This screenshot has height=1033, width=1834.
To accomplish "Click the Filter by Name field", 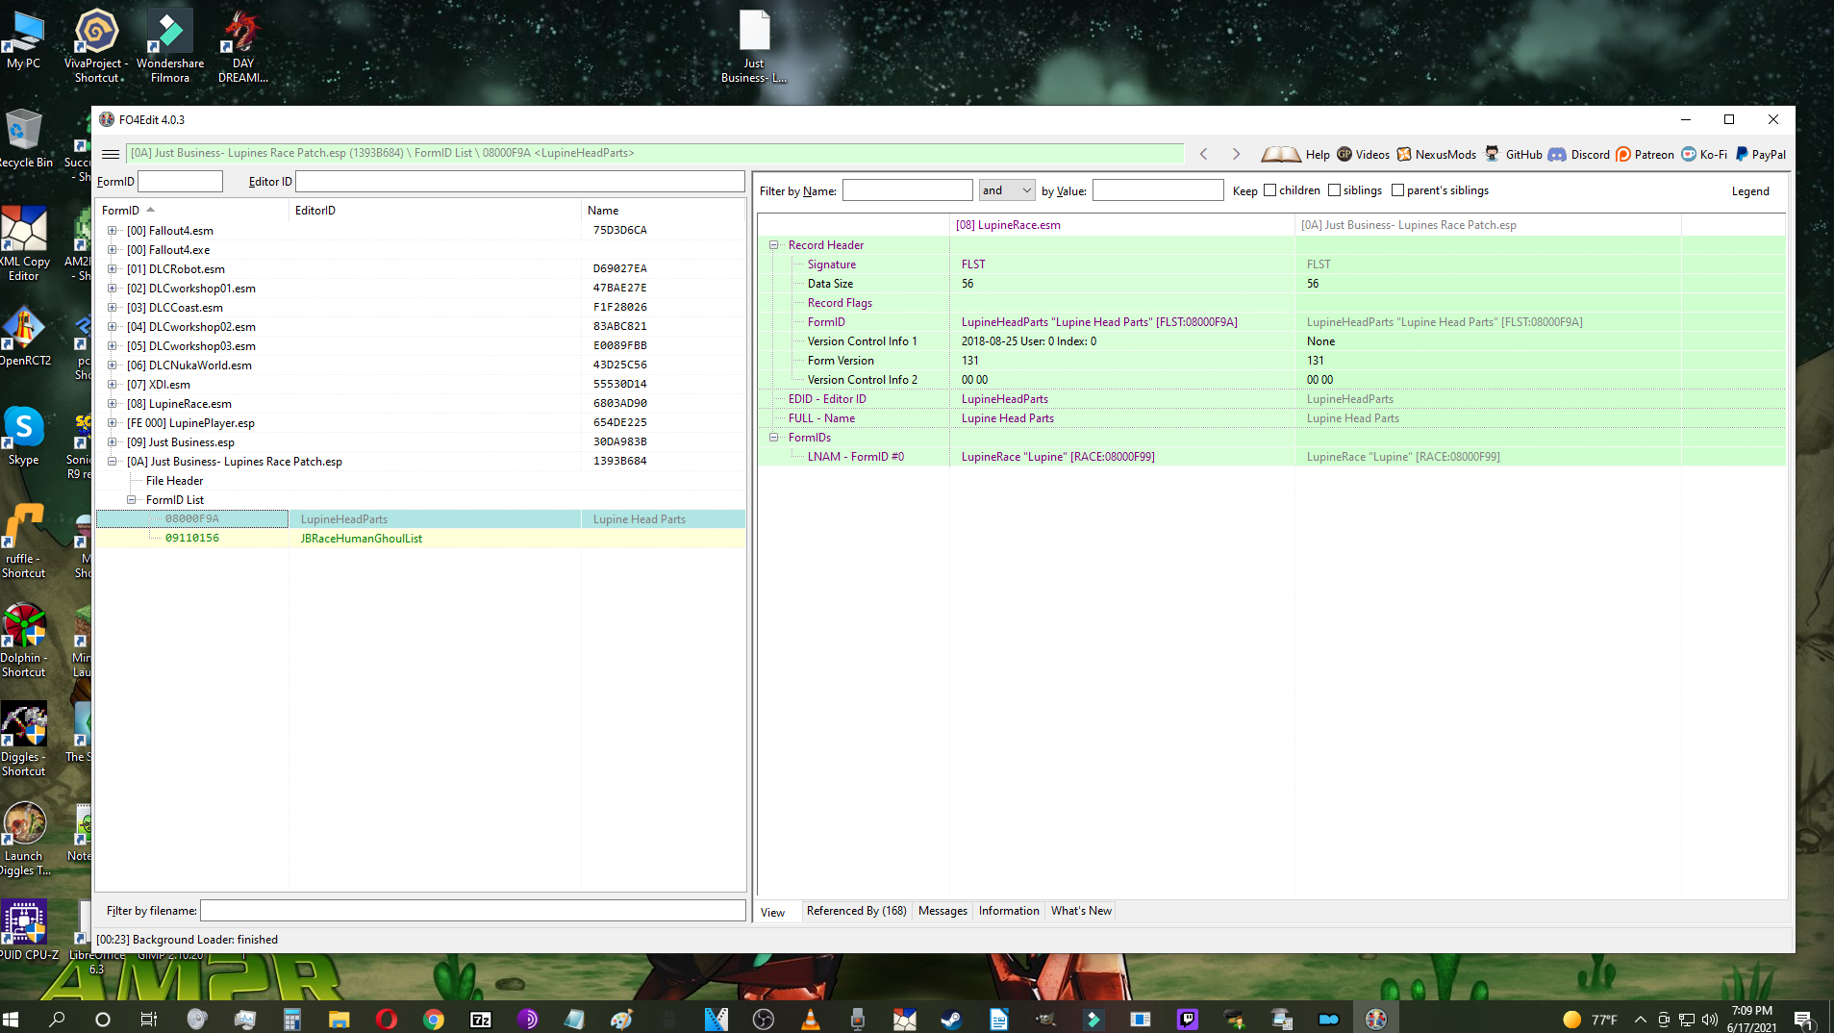I will (x=907, y=190).
